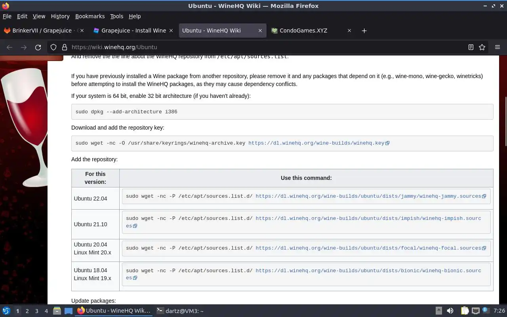
Task: Open the whisker applications menu icon
Action: [x=6, y=311]
